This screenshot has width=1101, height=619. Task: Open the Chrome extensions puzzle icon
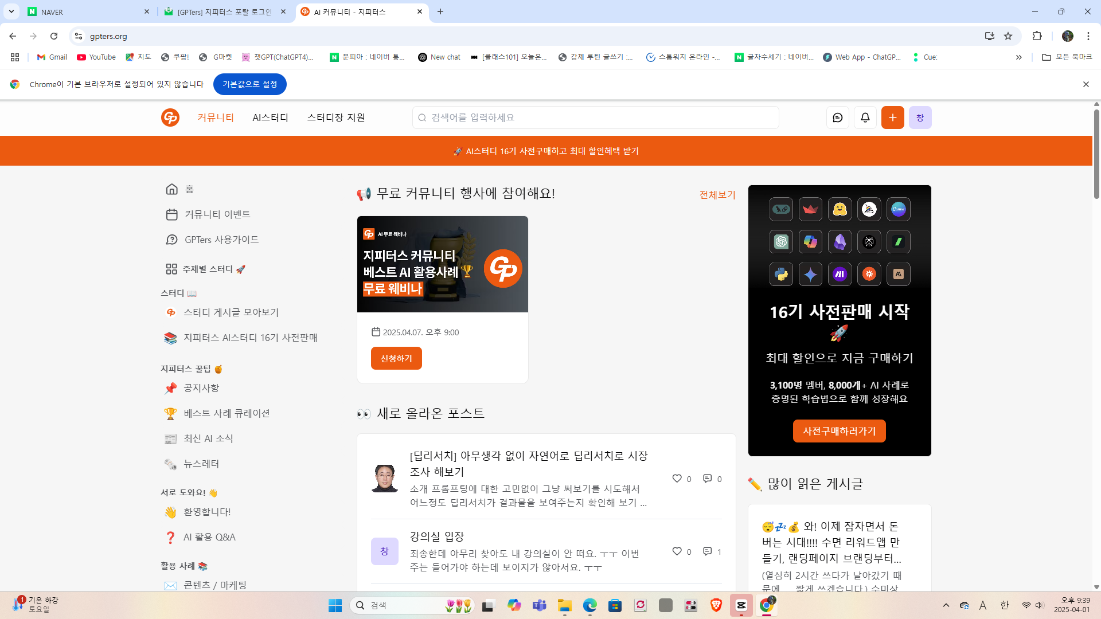(1037, 36)
